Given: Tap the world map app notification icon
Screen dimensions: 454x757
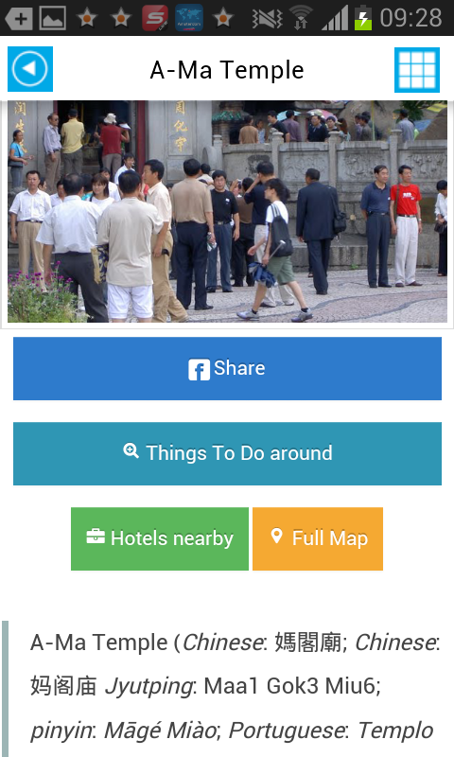Looking at the screenshot, I should coord(188,18).
